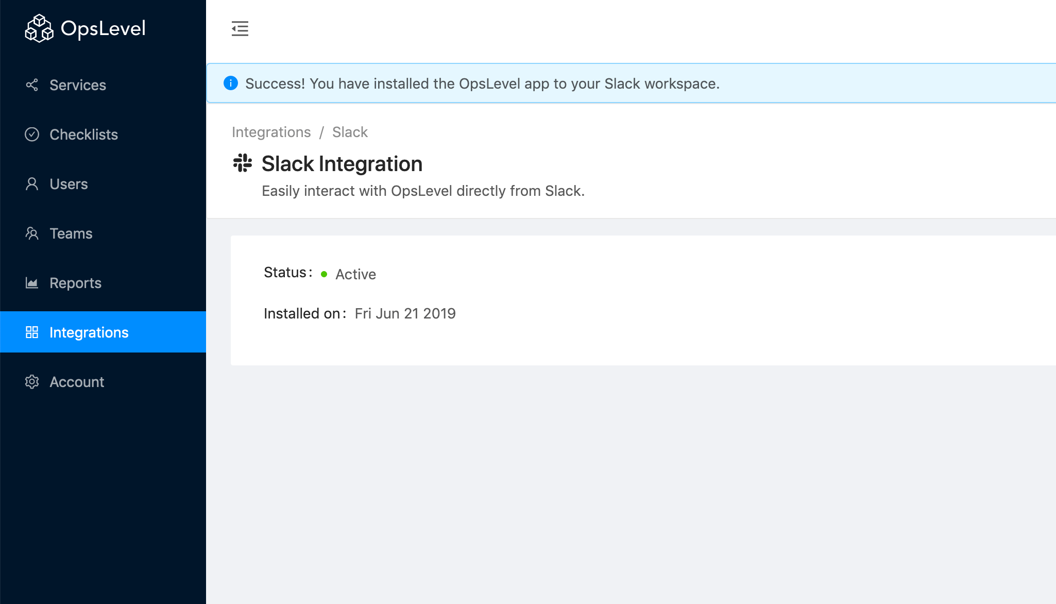This screenshot has width=1056, height=604.
Task: Click the Users person icon
Action: tap(32, 183)
